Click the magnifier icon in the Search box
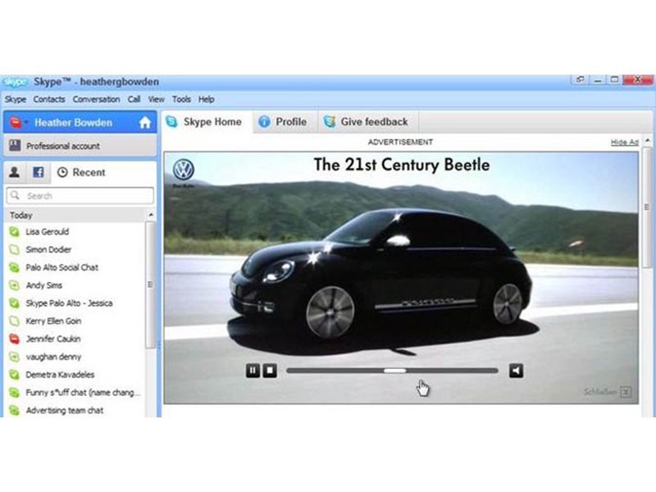 coord(16,195)
